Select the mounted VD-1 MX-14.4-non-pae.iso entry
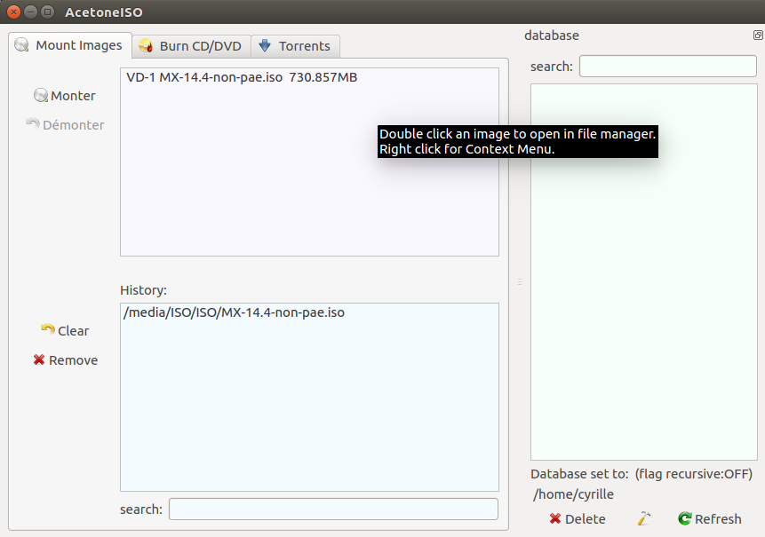This screenshot has height=537, width=765. 309,77
